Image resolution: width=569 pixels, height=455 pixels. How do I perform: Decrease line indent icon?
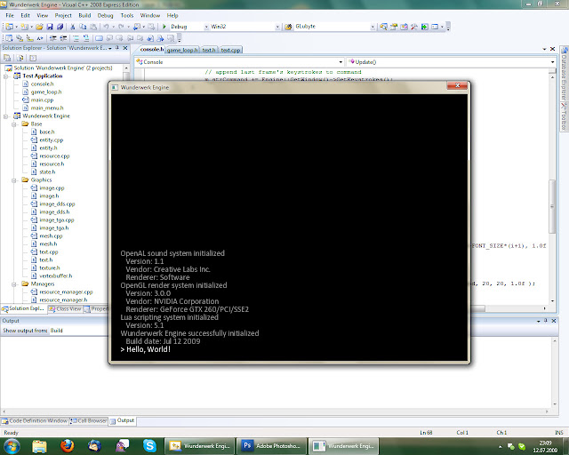click(53, 37)
